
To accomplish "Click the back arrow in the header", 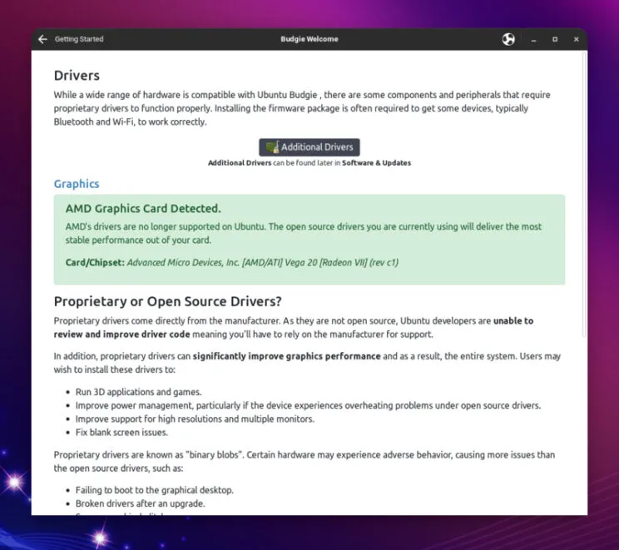I will pos(43,39).
